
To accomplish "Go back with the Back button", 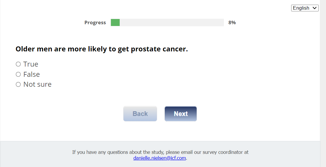I will [140, 114].
